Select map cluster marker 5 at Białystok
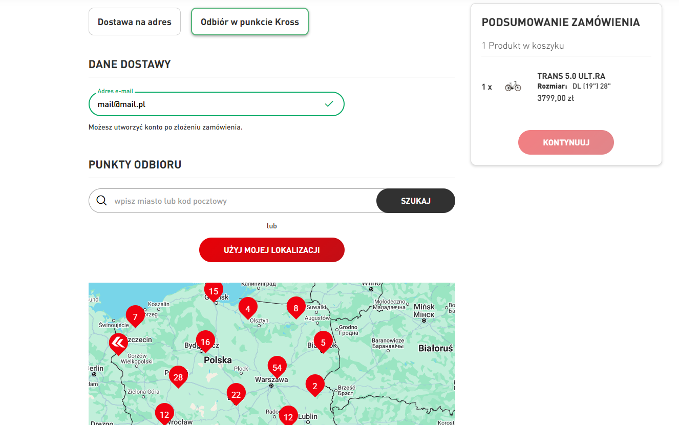 323,342
